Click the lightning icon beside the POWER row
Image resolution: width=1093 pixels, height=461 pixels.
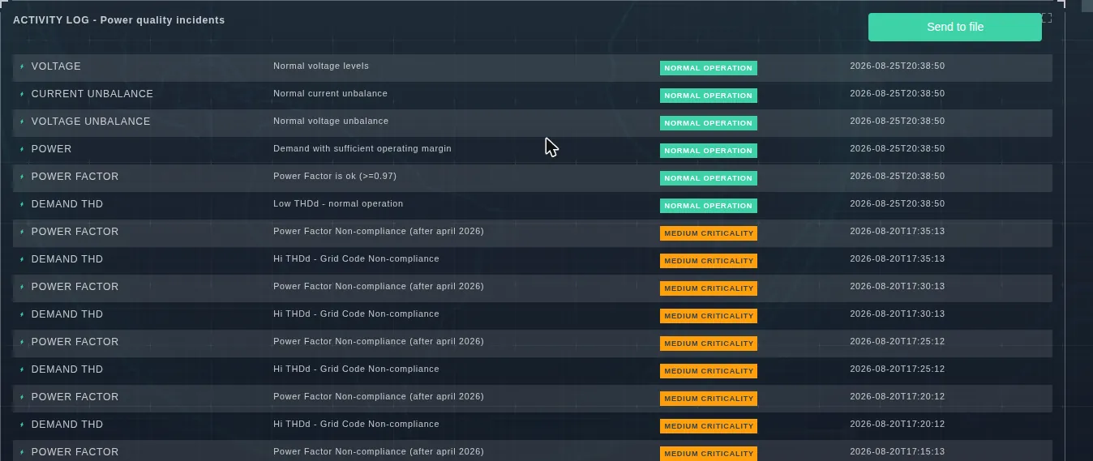click(22, 149)
